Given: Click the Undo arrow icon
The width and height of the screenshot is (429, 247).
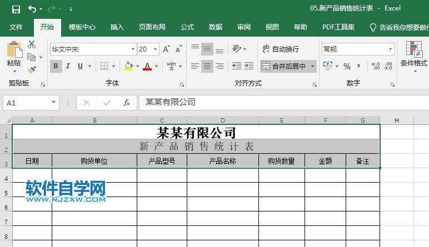Looking at the screenshot, I should coord(32,9).
